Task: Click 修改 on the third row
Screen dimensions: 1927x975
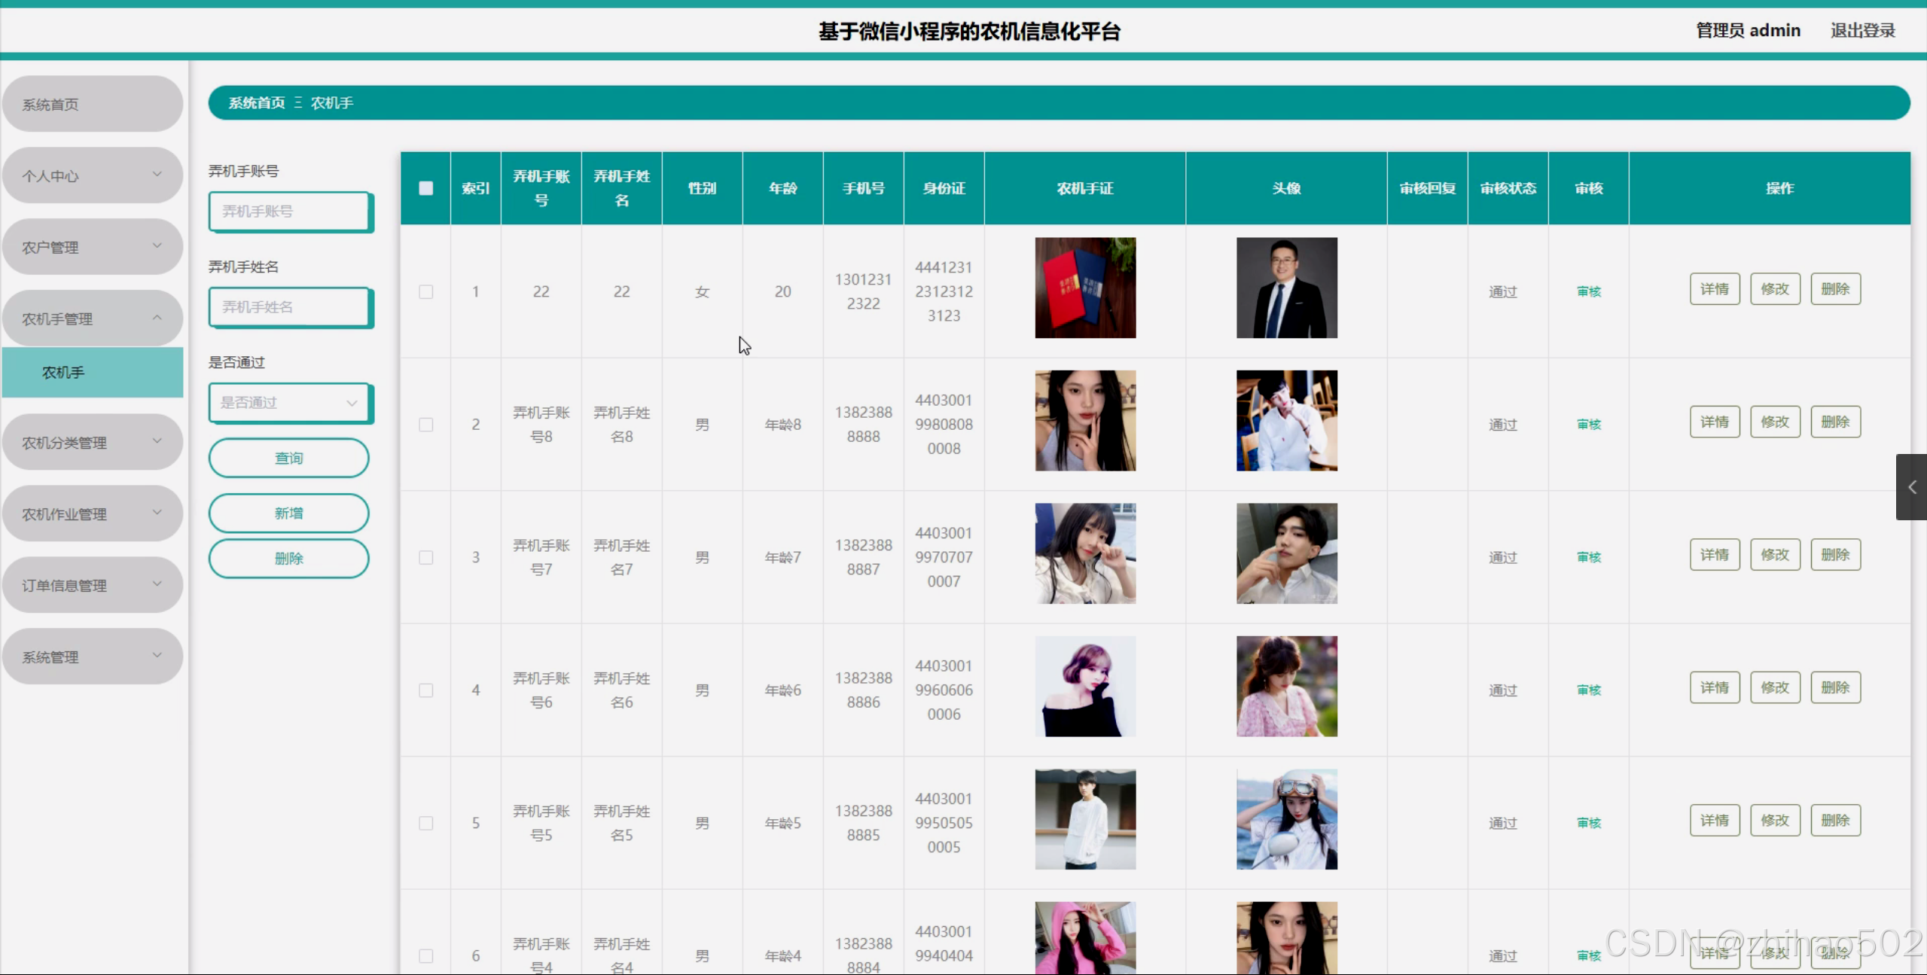Action: 1775,554
